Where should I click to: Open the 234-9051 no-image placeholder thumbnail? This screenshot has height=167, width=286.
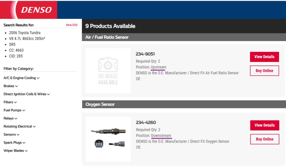(108, 71)
